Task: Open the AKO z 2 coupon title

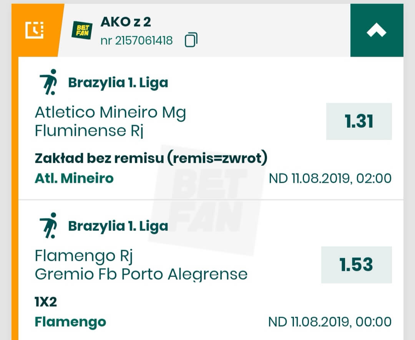Action: (x=126, y=22)
